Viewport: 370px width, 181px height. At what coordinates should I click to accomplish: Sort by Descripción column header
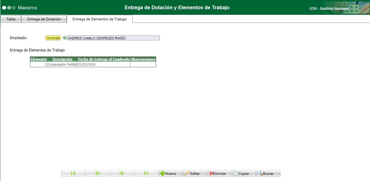click(x=62, y=59)
